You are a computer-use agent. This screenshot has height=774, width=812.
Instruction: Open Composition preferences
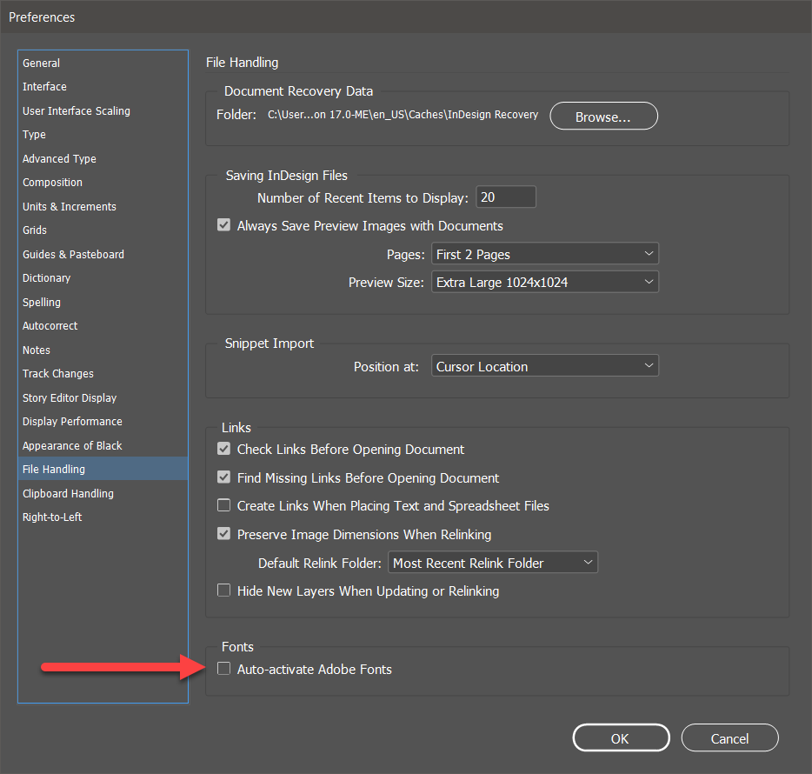coord(103,183)
